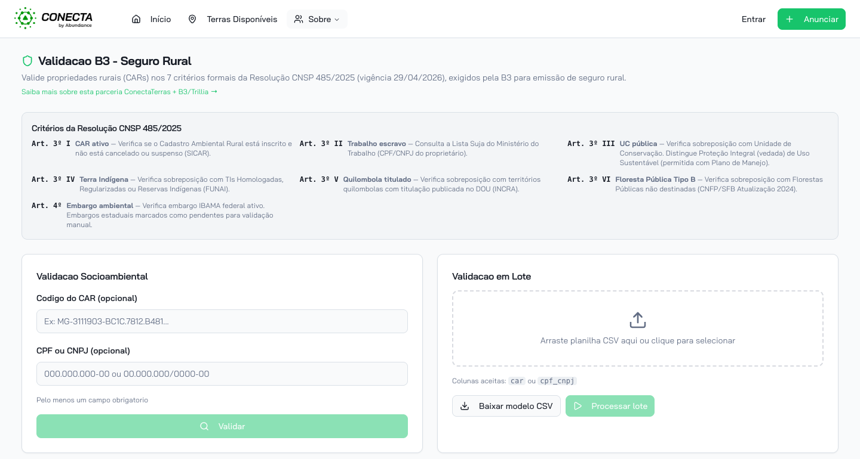Open the Terras Disponíveis menu item
Viewport: 860px width, 459px height.
point(232,19)
